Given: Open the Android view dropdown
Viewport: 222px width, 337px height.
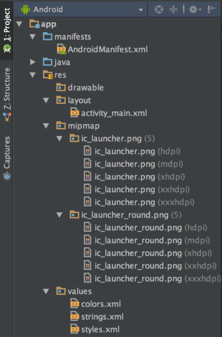Looking at the screenshot, I should [x=82, y=10].
